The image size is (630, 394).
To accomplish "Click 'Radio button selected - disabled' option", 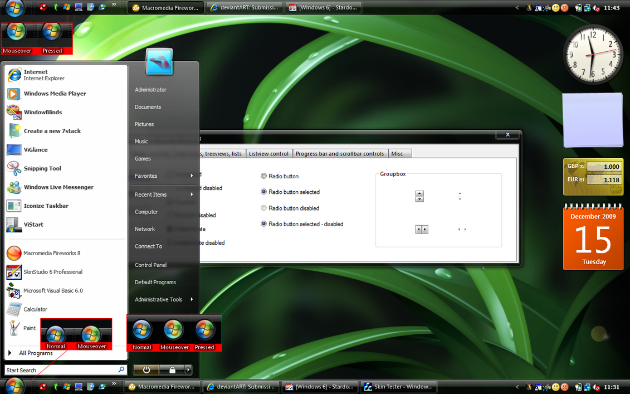I will point(302,224).
